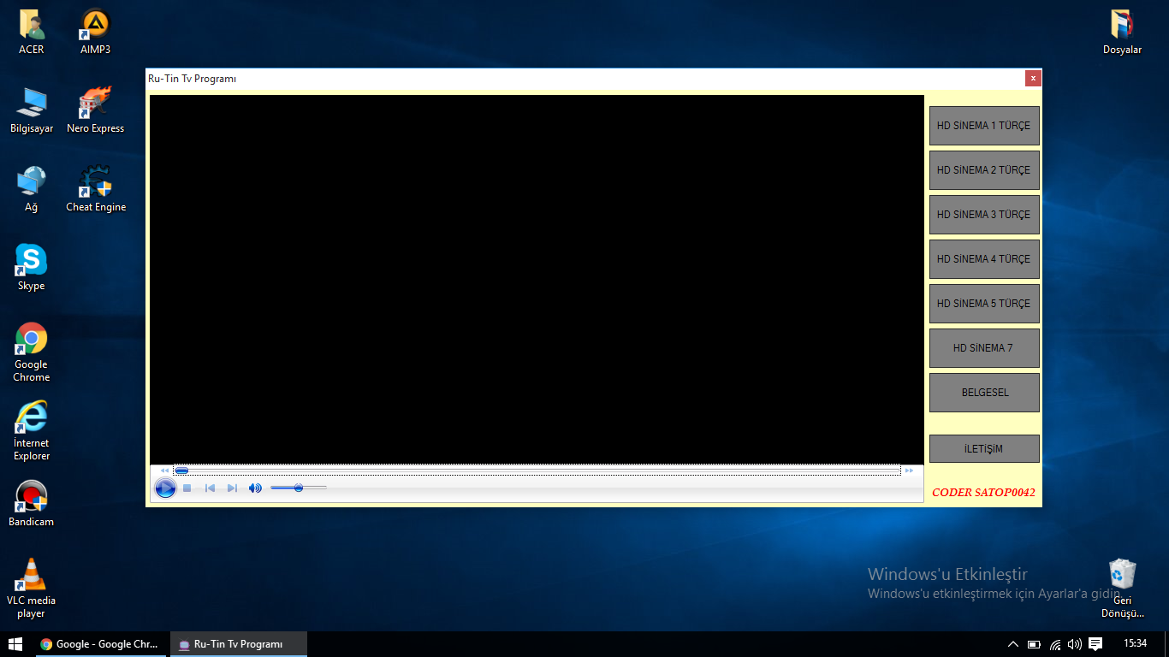Viewport: 1169px width, 657px height.
Task: Select the Ağ network desktop icon
Action: click(x=32, y=190)
